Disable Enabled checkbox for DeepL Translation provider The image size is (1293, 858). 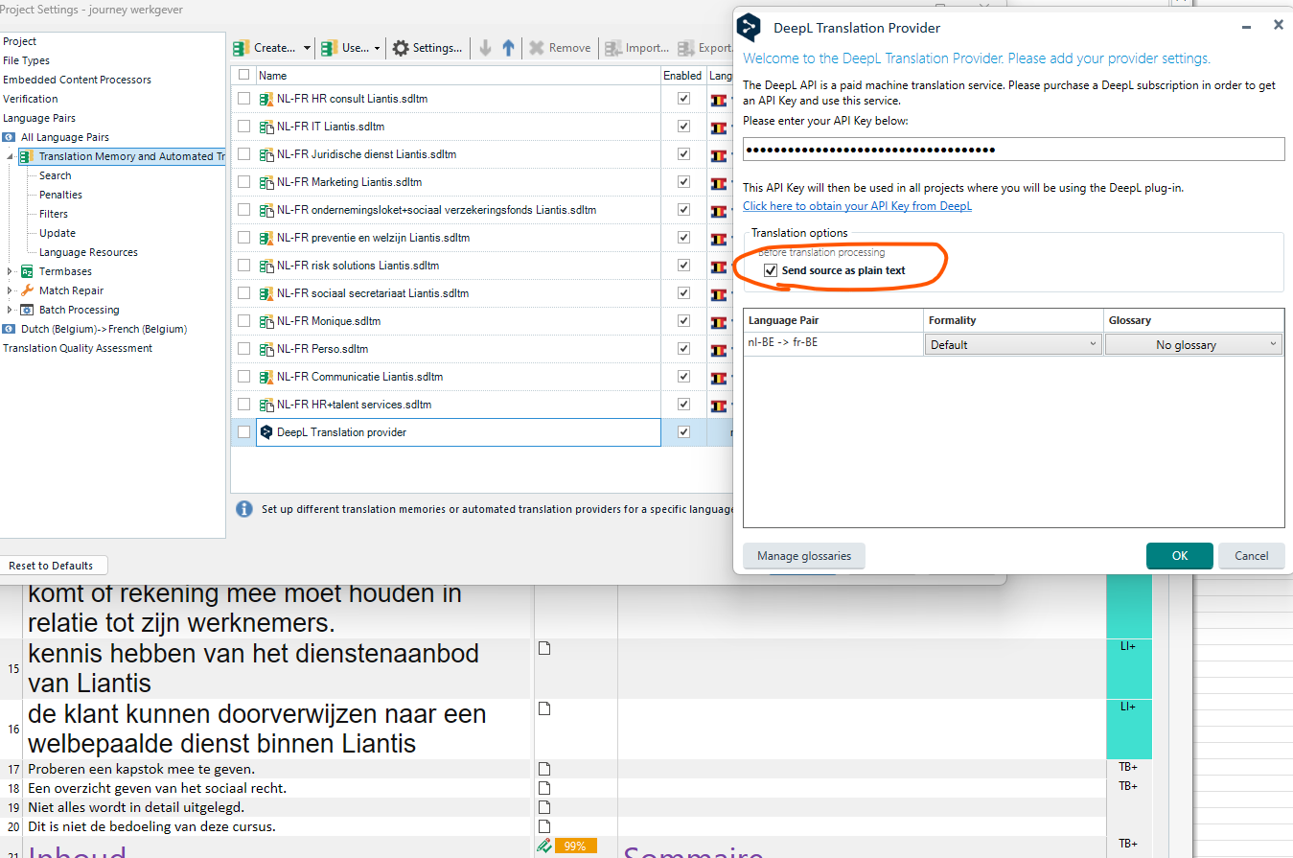click(x=683, y=432)
